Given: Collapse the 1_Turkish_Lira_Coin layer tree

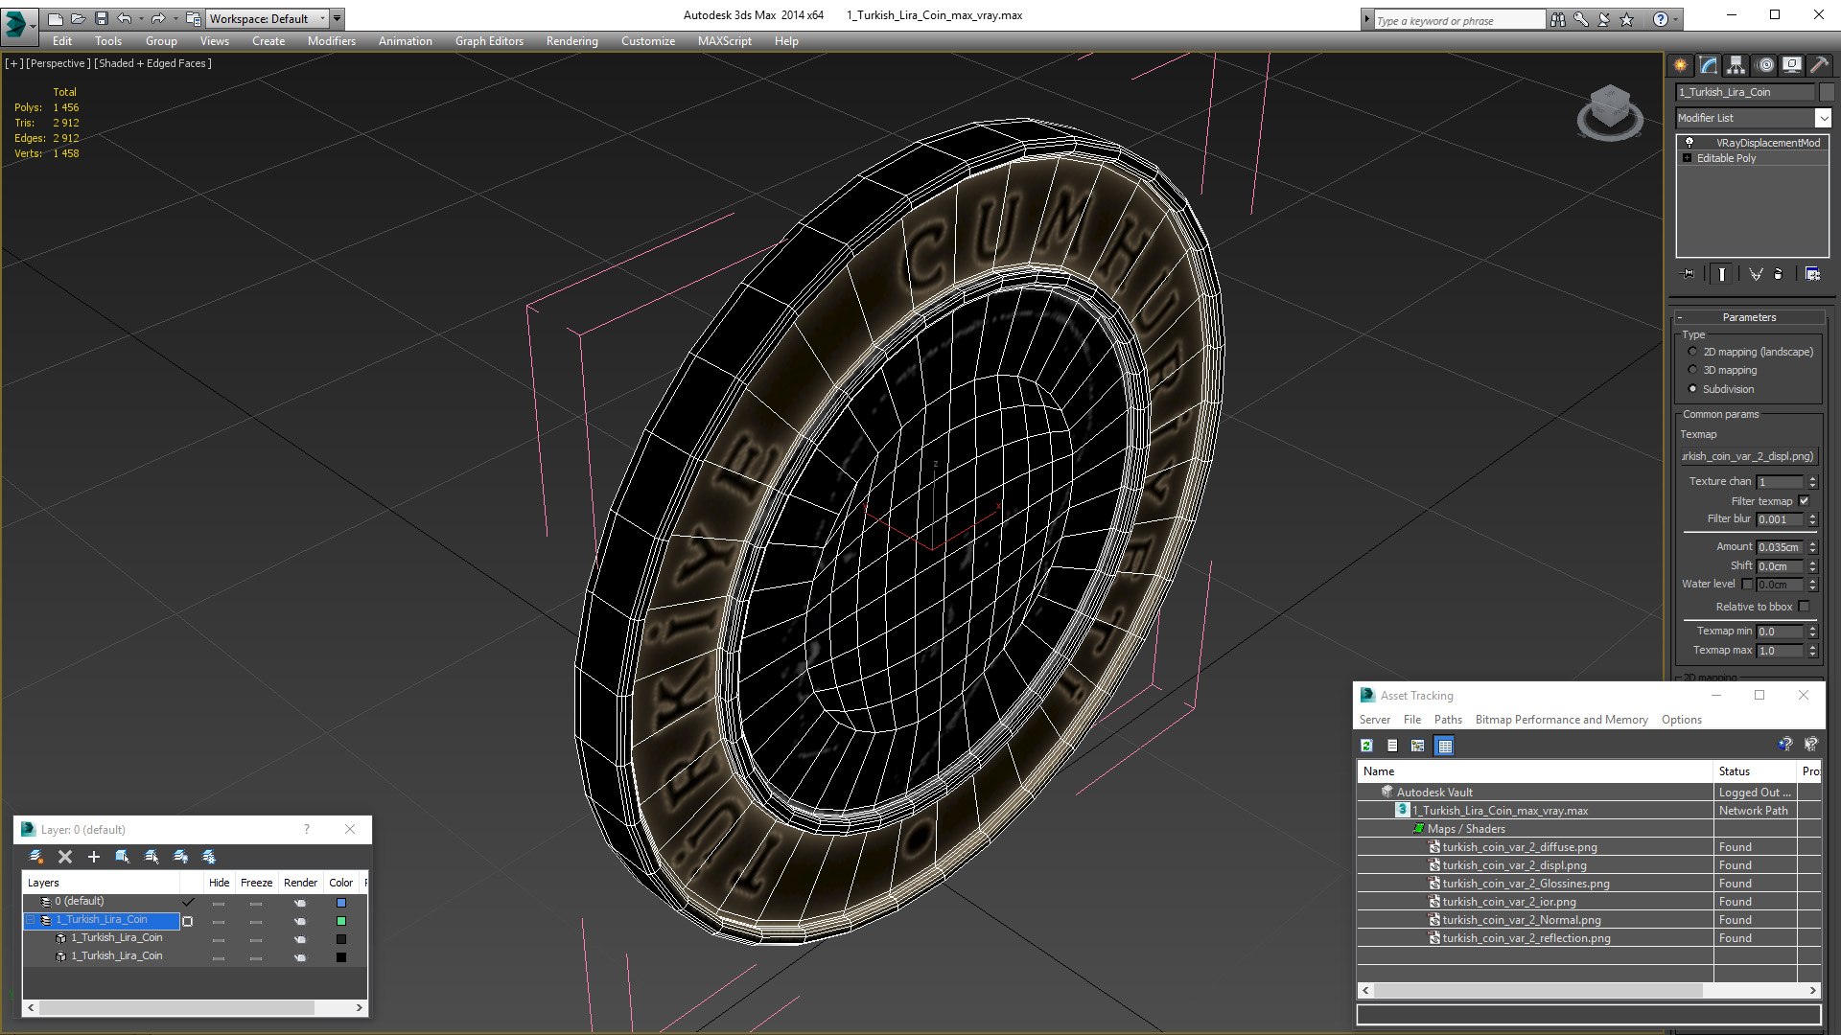Looking at the screenshot, I should pyautogui.click(x=31, y=920).
